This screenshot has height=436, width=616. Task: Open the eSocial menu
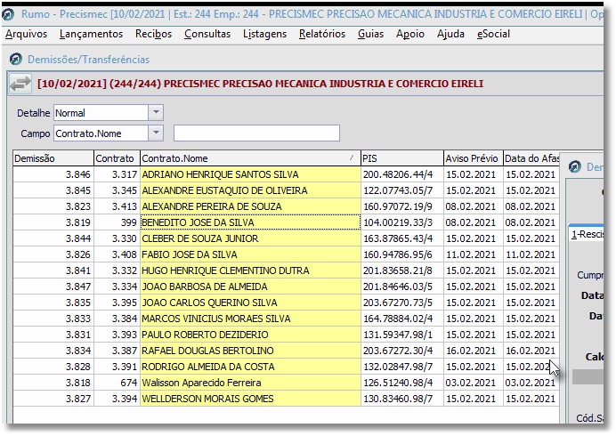click(x=493, y=34)
